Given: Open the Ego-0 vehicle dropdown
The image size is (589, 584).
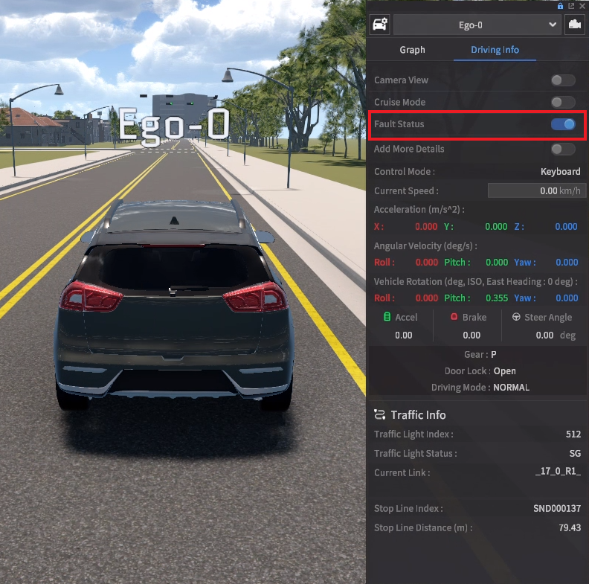Looking at the screenshot, I should tap(477, 25).
